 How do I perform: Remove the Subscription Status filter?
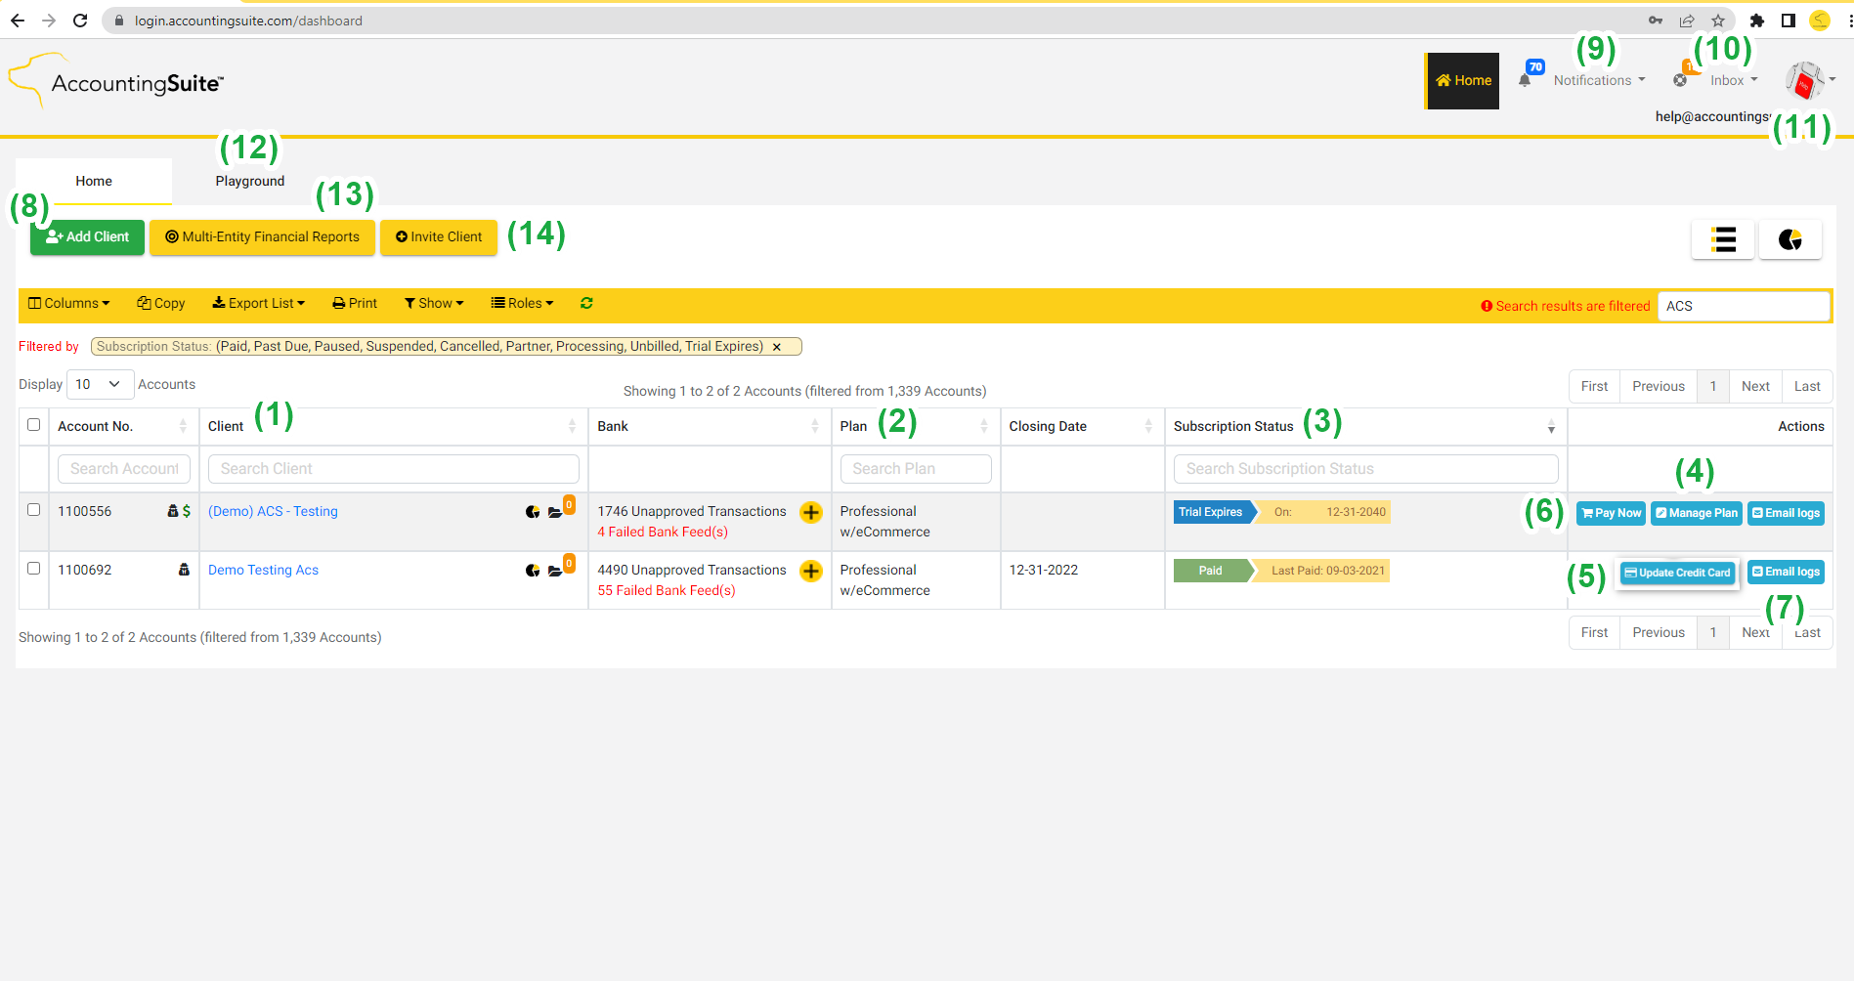777,347
